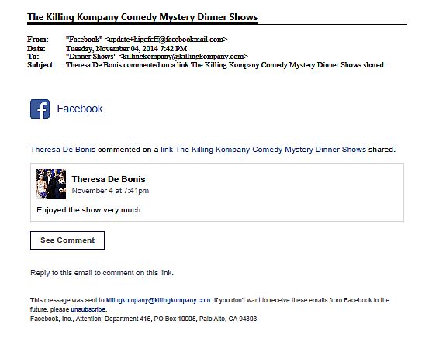The width and height of the screenshot is (439, 359).
Task: Open the November 4 at 7:41pm timestamp
Action: pyautogui.click(x=110, y=191)
